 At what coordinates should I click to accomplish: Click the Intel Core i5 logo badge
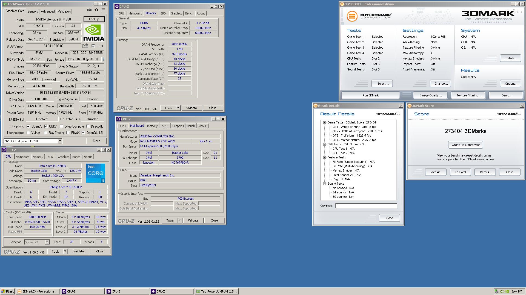[x=96, y=173]
